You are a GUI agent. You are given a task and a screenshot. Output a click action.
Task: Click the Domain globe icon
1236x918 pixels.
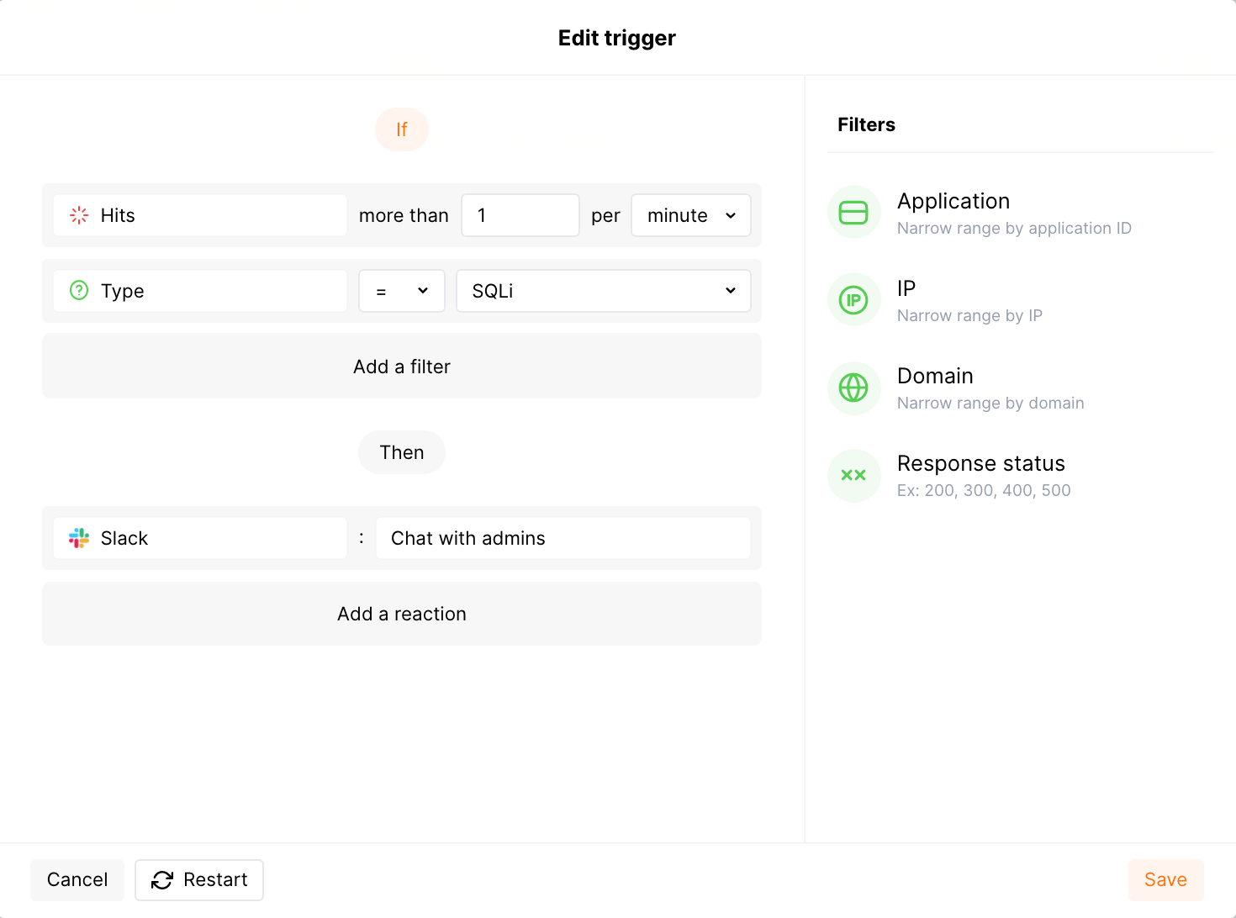pyautogui.click(x=853, y=388)
